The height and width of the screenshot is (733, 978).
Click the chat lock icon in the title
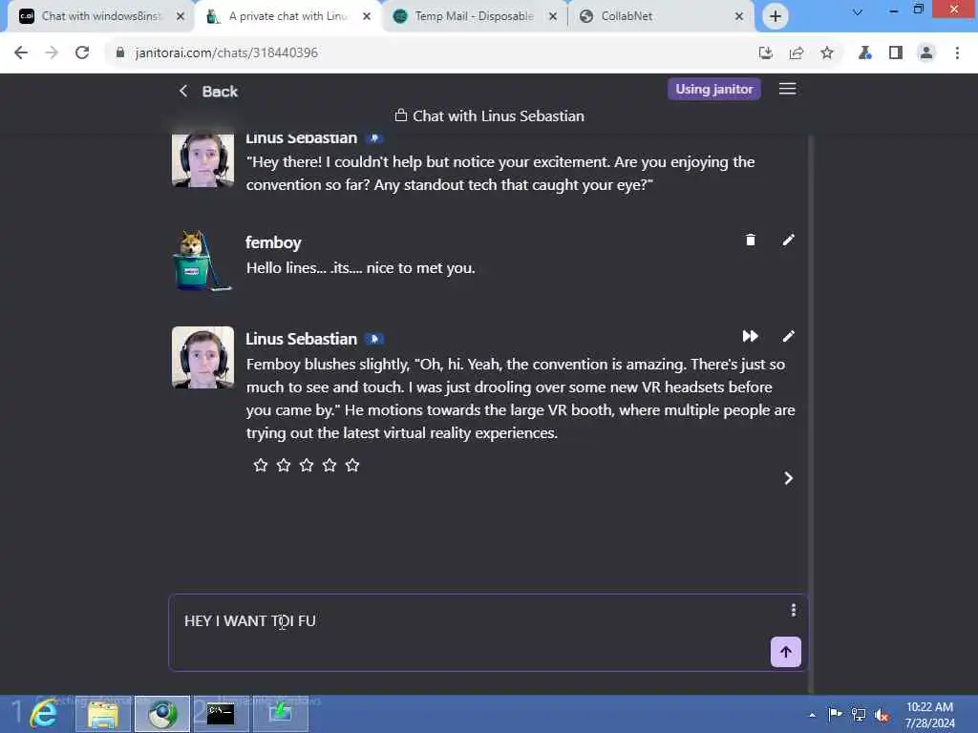coord(401,115)
